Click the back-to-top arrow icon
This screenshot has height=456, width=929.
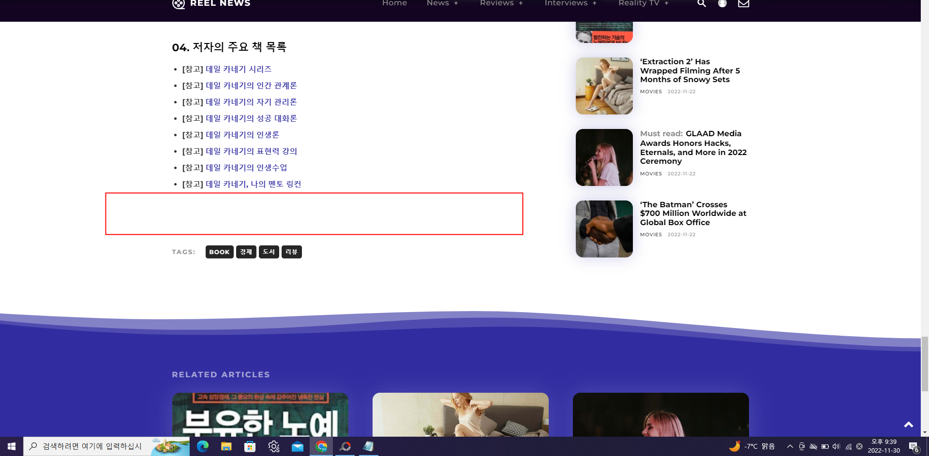tap(909, 425)
